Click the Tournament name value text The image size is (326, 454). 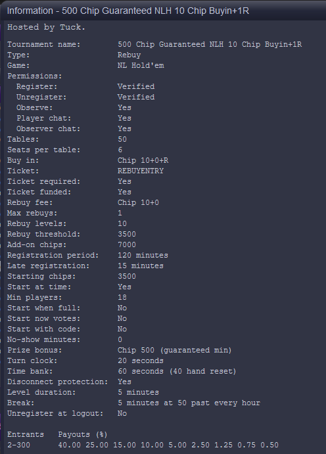pyautogui.click(x=210, y=44)
